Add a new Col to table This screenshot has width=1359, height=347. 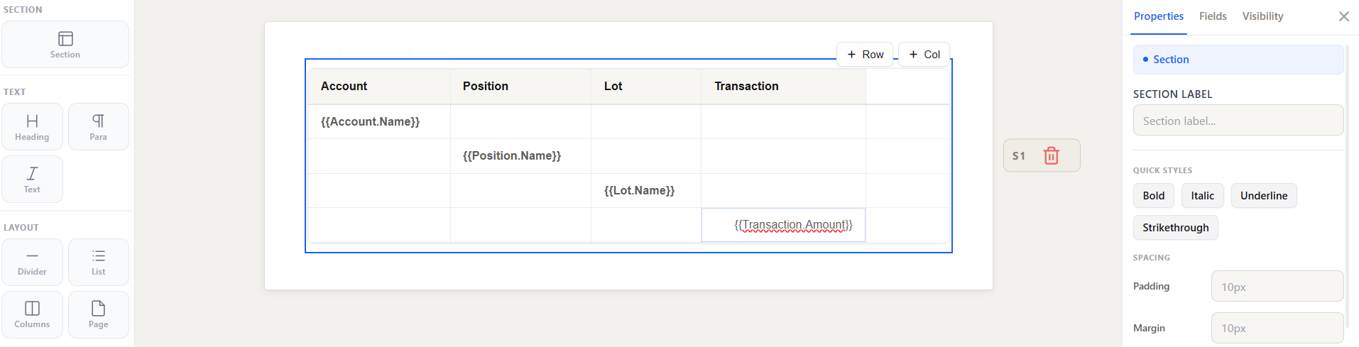(924, 55)
